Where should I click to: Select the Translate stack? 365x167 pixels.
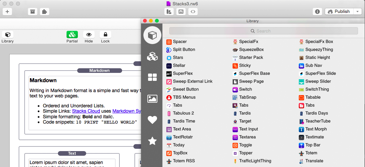tap(311, 161)
